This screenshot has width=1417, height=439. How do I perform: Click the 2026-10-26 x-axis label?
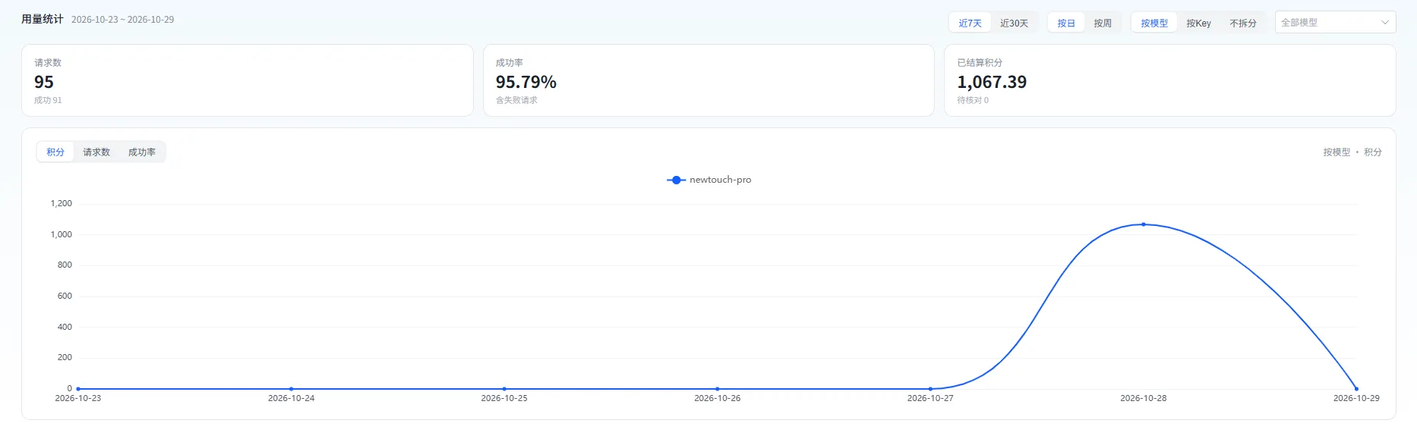(x=717, y=398)
